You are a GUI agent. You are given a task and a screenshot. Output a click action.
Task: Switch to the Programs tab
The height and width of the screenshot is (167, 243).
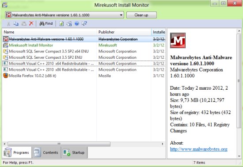(17, 152)
